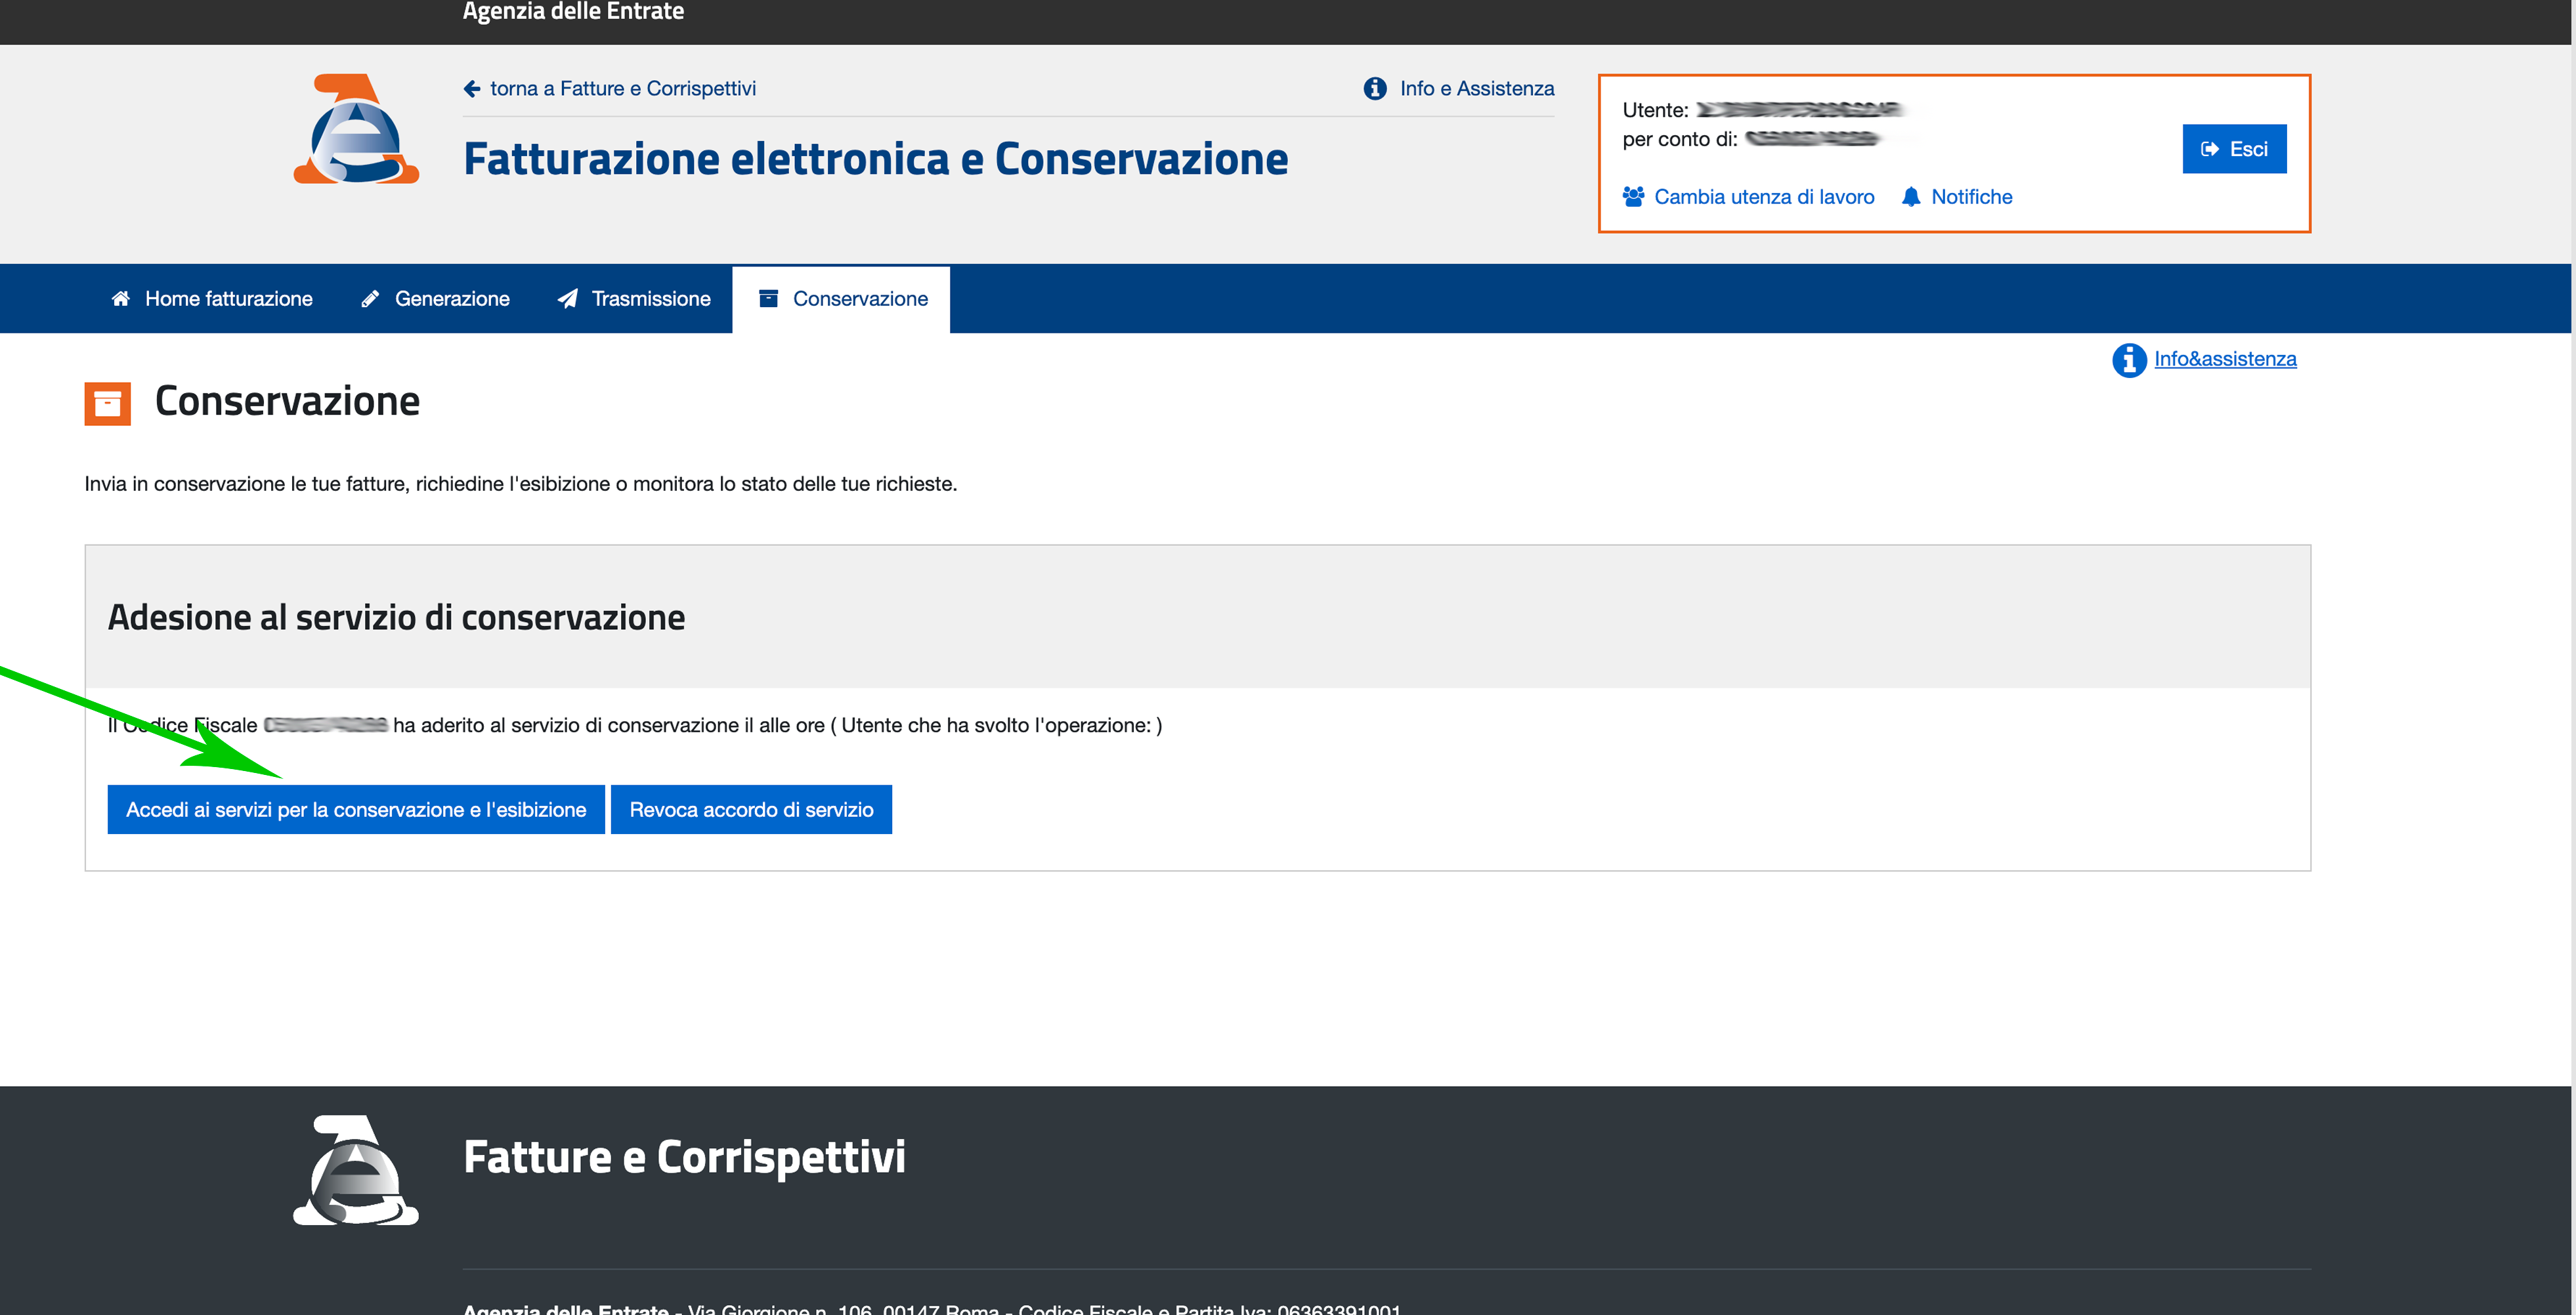The width and height of the screenshot is (2576, 1315).
Task: Follow the Info&assistenza link
Action: coord(2225,359)
